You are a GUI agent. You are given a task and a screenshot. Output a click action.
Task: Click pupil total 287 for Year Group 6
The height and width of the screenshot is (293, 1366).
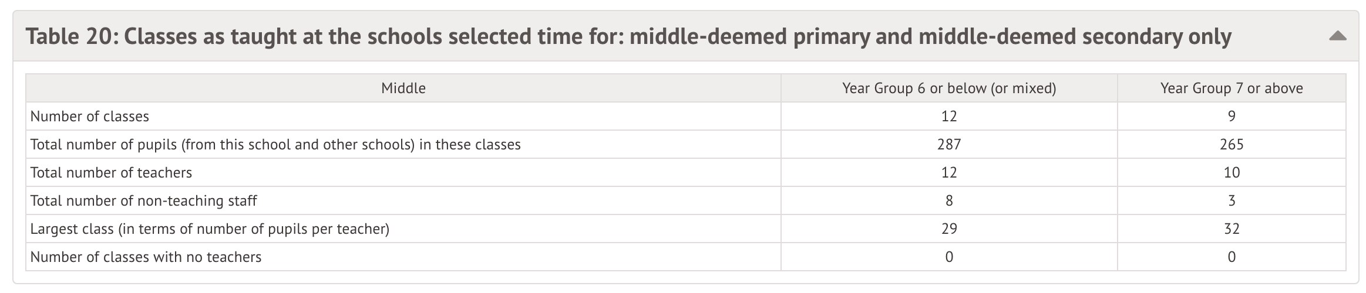(x=948, y=145)
